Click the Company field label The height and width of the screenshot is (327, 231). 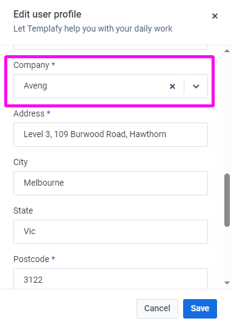tap(32, 65)
